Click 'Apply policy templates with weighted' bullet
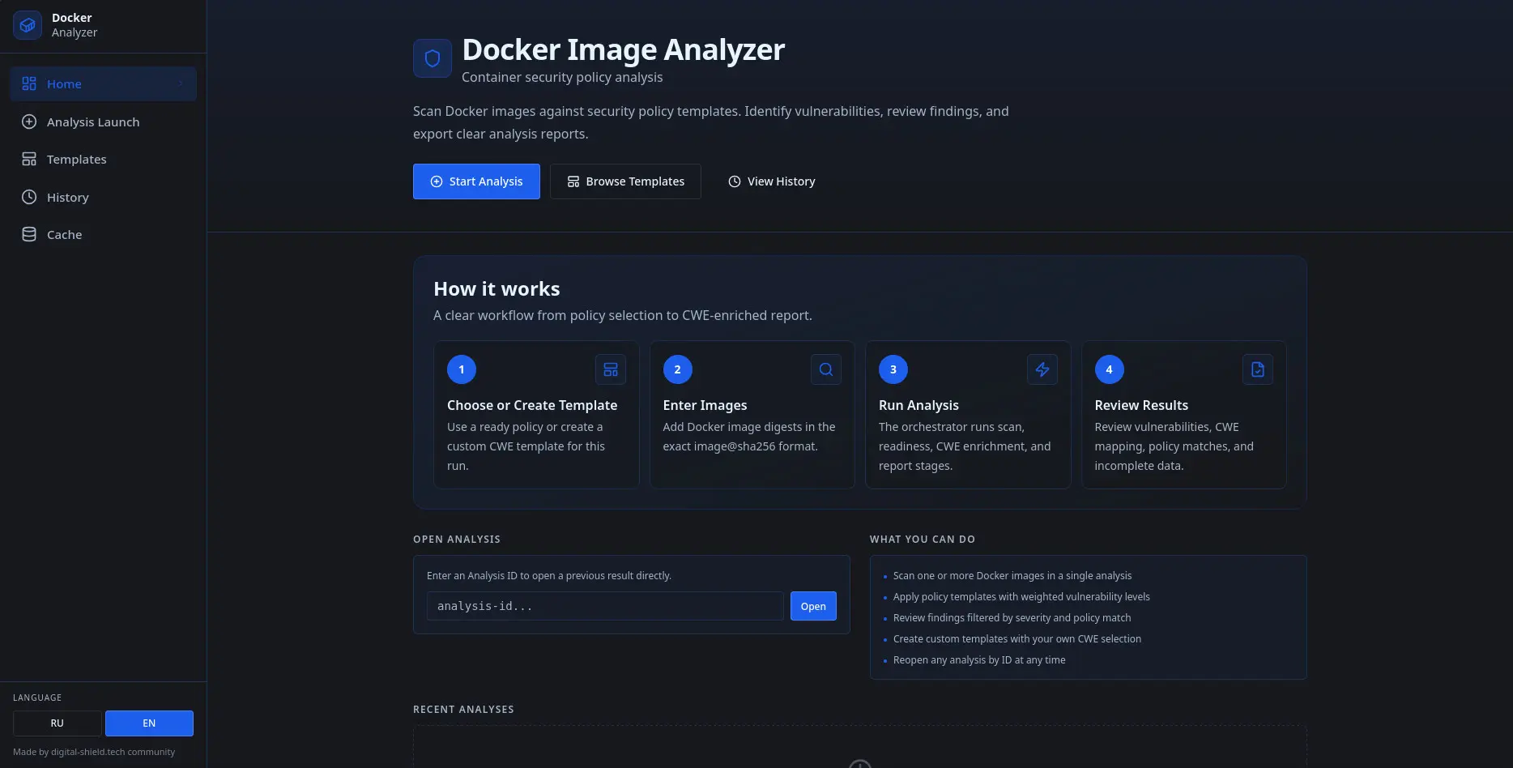 1021,597
